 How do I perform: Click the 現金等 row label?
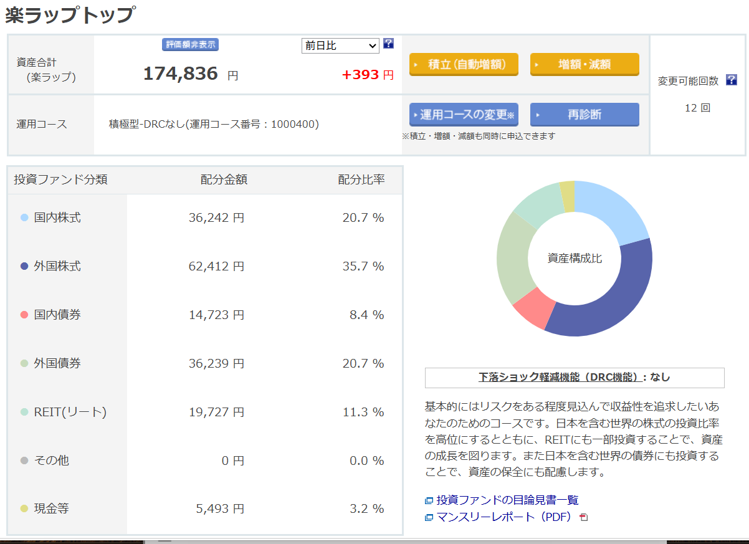(x=51, y=509)
